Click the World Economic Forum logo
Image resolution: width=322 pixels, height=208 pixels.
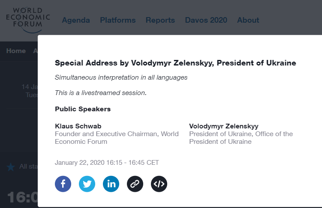[28, 19]
